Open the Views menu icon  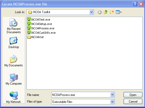pos(119,12)
